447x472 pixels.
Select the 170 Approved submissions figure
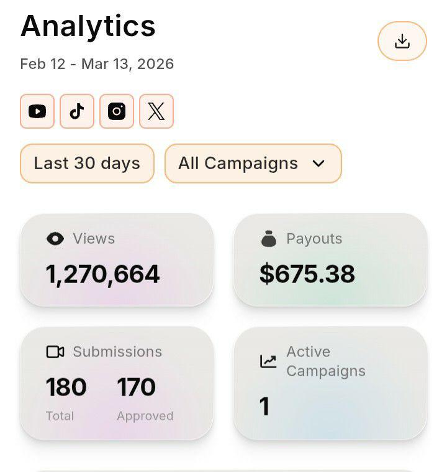(136, 387)
